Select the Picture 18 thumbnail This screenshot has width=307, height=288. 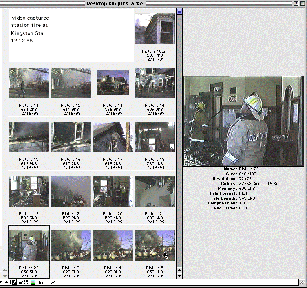[155, 137]
